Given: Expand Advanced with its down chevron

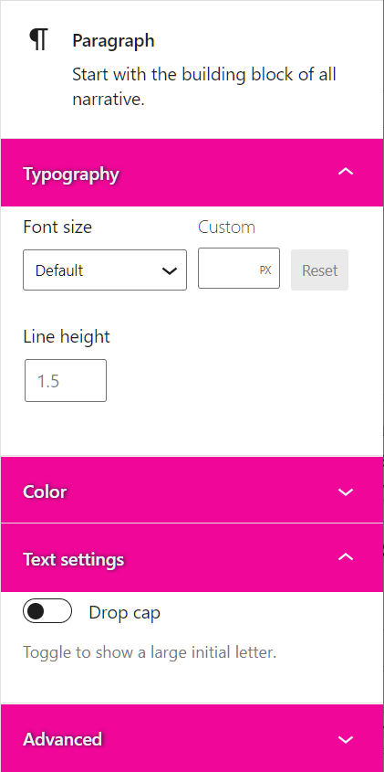Looking at the screenshot, I should click(346, 739).
